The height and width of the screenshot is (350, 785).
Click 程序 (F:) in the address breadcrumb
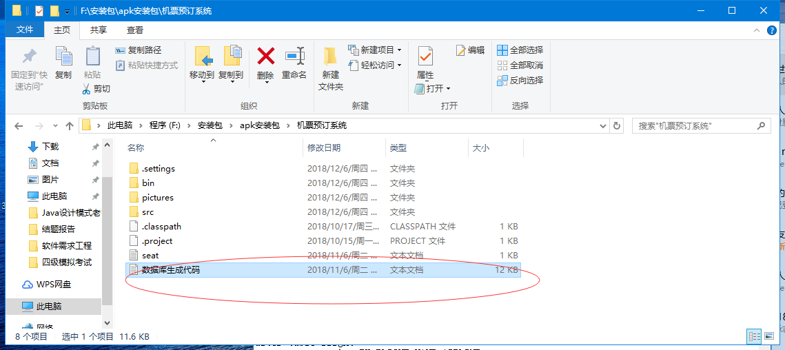165,125
